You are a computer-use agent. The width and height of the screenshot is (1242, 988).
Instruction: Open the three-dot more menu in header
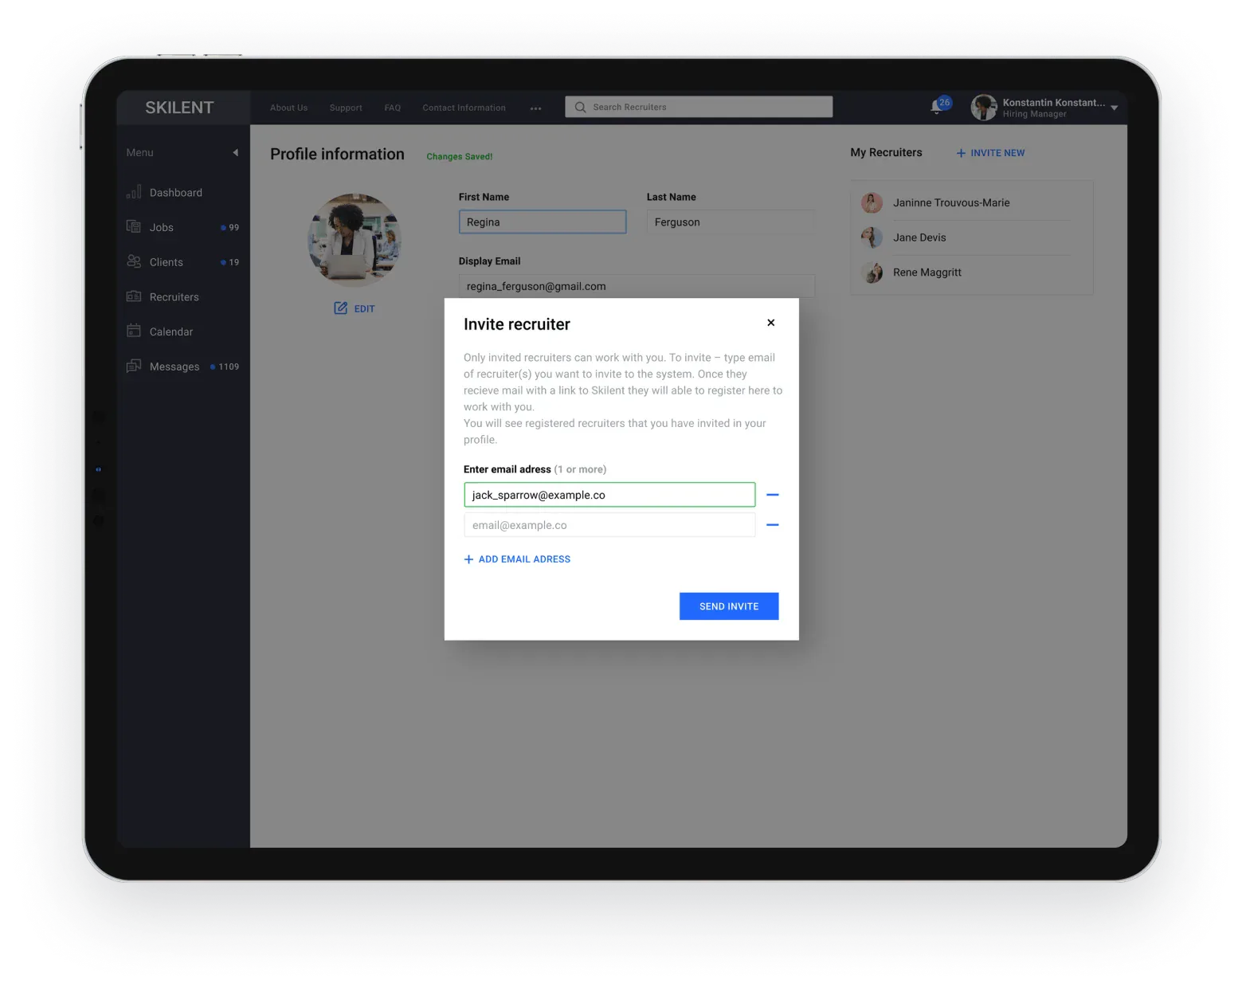535,108
